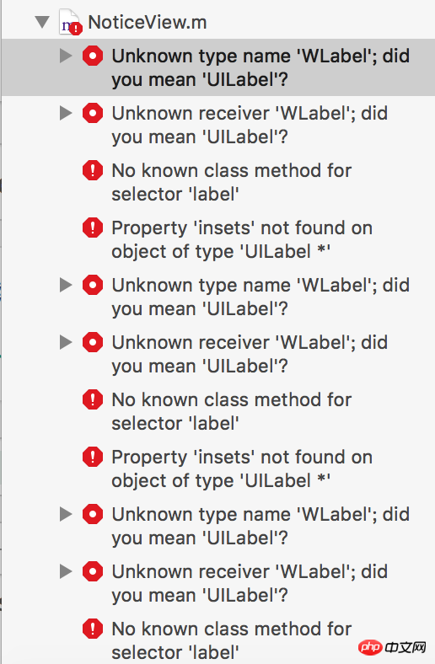Screen dimensions: 435x664
Task: Click the error icon of the highlighted row
Action: [x=93, y=56]
